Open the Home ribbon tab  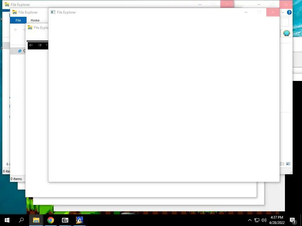tap(35, 20)
